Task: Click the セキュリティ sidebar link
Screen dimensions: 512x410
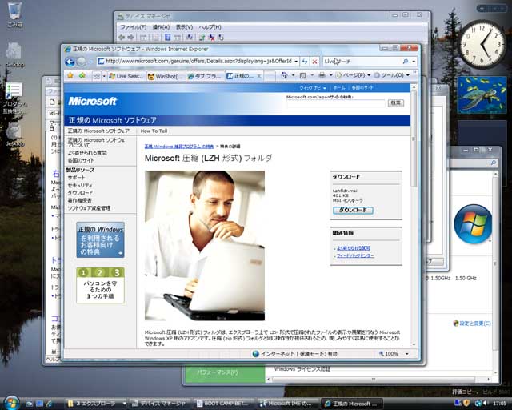Action: coord(80,186)
